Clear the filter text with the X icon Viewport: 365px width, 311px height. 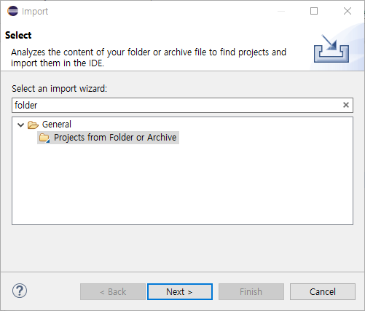click(346, 105)
